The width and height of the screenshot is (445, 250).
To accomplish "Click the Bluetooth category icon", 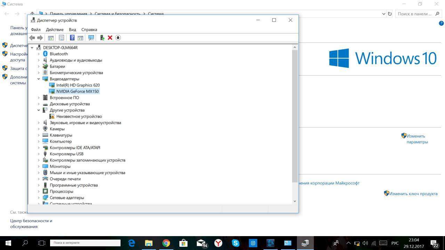I will coord(45,54).
